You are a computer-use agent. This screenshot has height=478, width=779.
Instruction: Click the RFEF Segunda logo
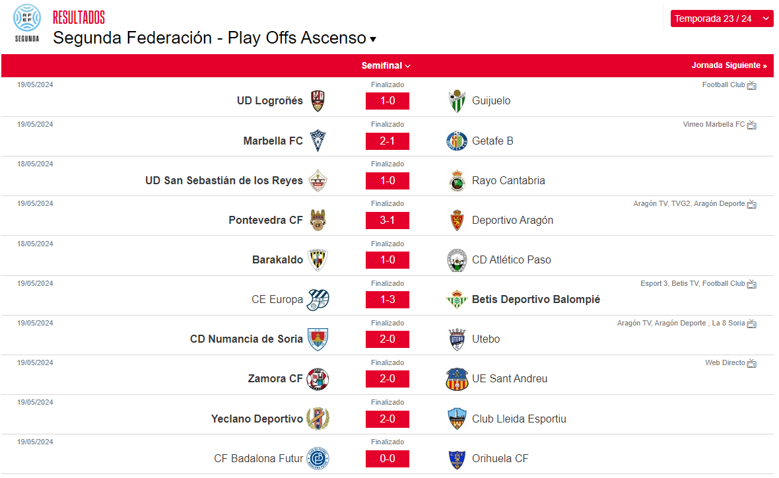[x=27, y=23]
